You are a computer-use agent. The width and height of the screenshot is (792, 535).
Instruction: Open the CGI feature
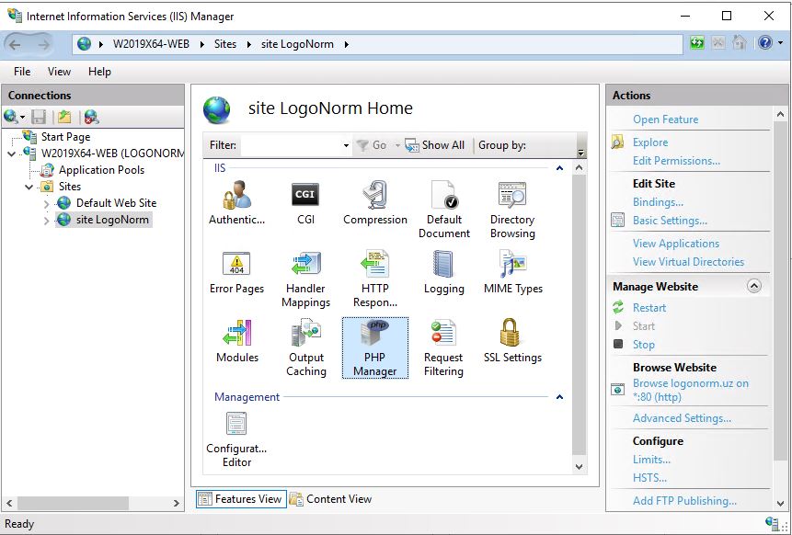click(x=305, y=203)
